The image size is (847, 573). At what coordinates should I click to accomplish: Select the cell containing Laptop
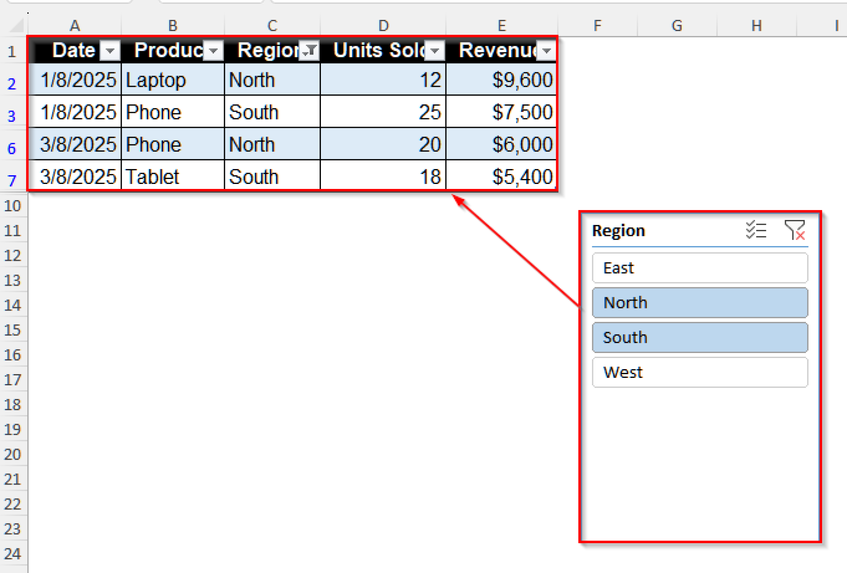pos(172,79)
